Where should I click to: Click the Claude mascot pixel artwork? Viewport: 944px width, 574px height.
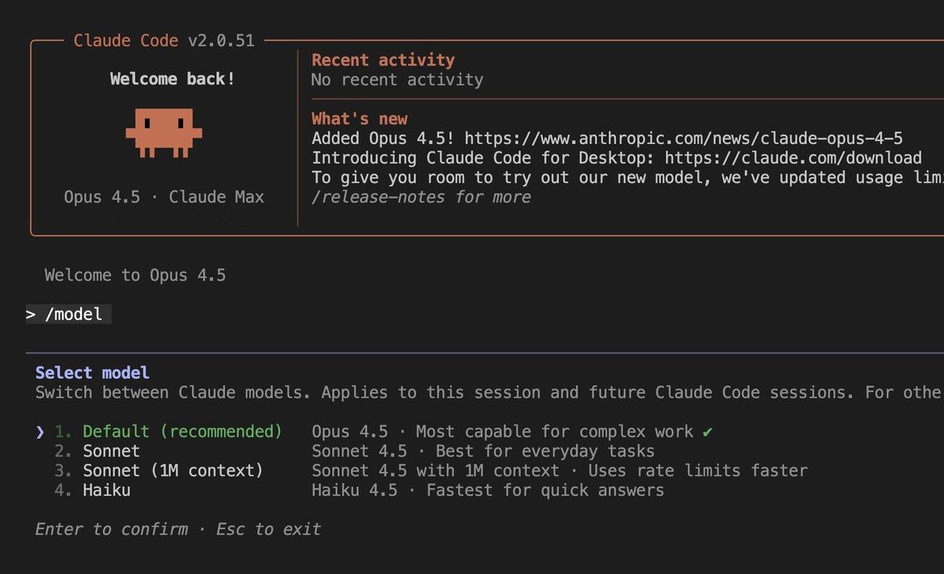click(164, 134)
